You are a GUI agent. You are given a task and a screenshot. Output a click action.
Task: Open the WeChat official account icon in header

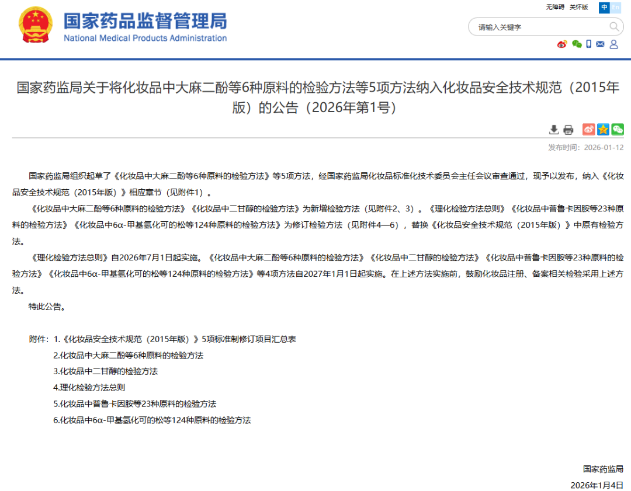pyautogui.click(x=576, y=44)
